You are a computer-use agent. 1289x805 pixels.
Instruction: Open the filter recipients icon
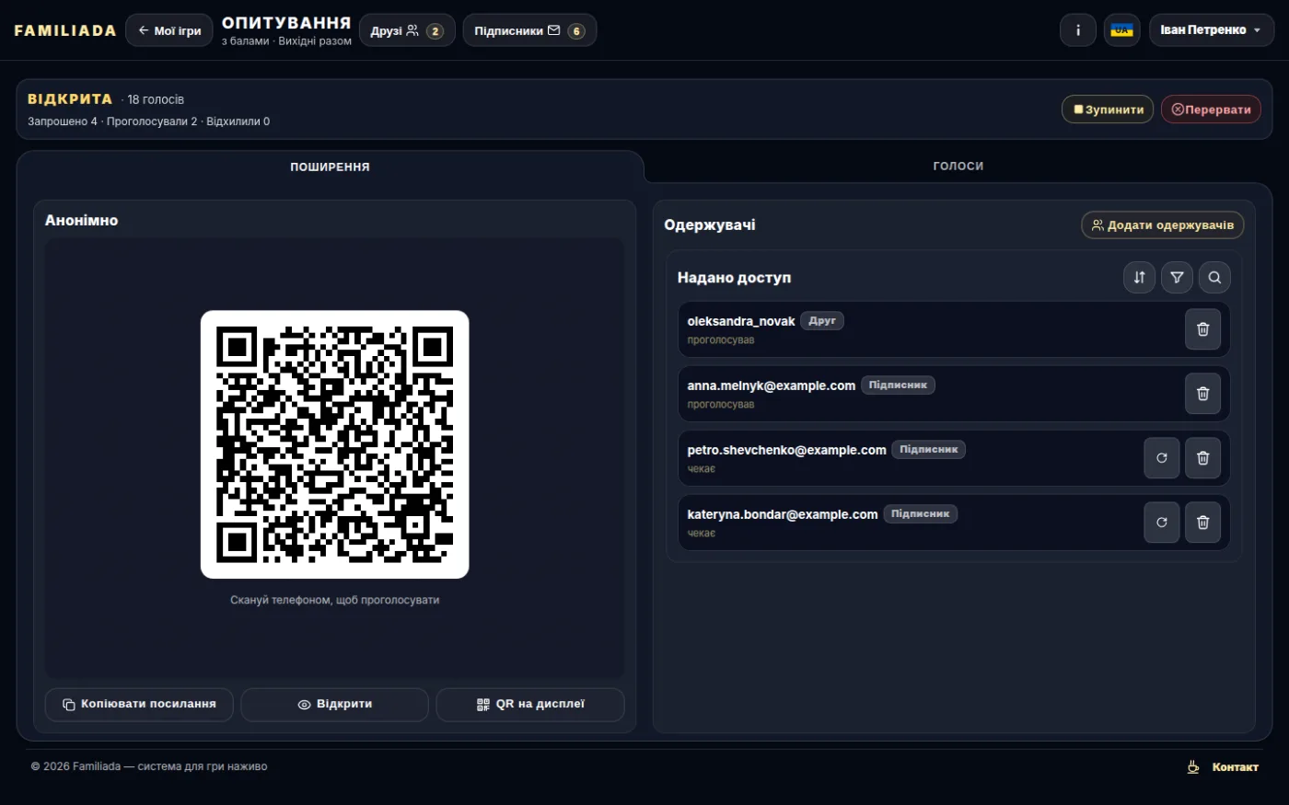(x=1177, y=278)
